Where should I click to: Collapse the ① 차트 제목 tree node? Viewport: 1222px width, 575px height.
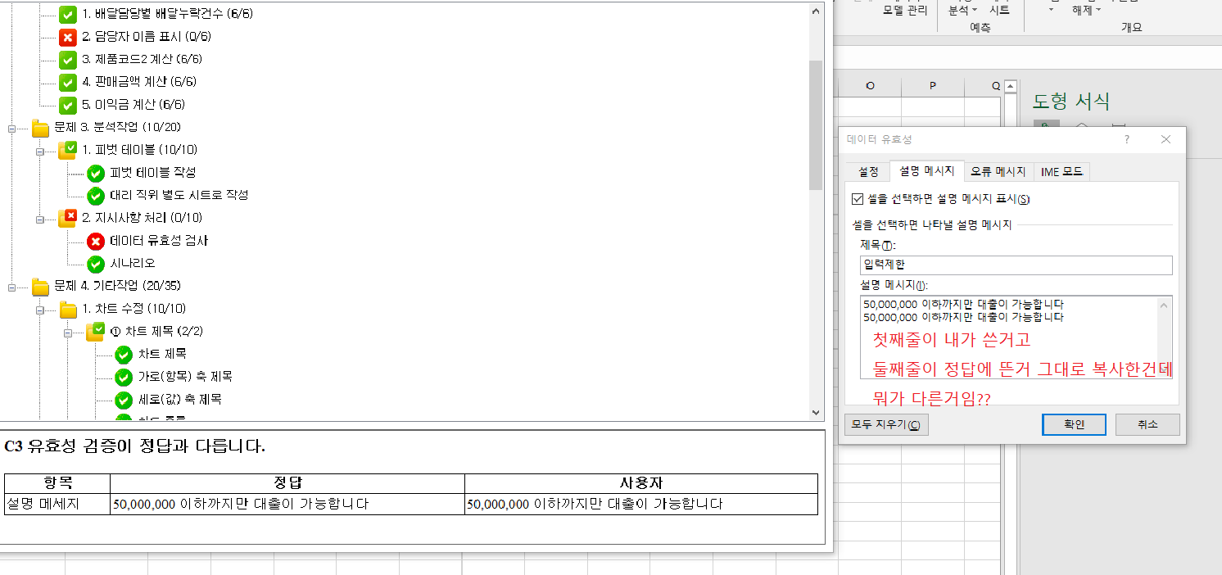68,333
